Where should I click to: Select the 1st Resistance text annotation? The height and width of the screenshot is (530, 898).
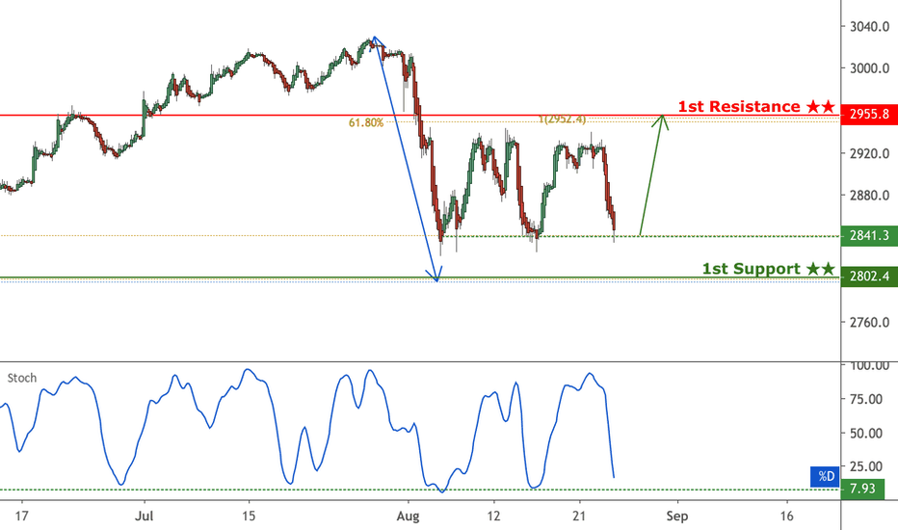coord(756,107)
